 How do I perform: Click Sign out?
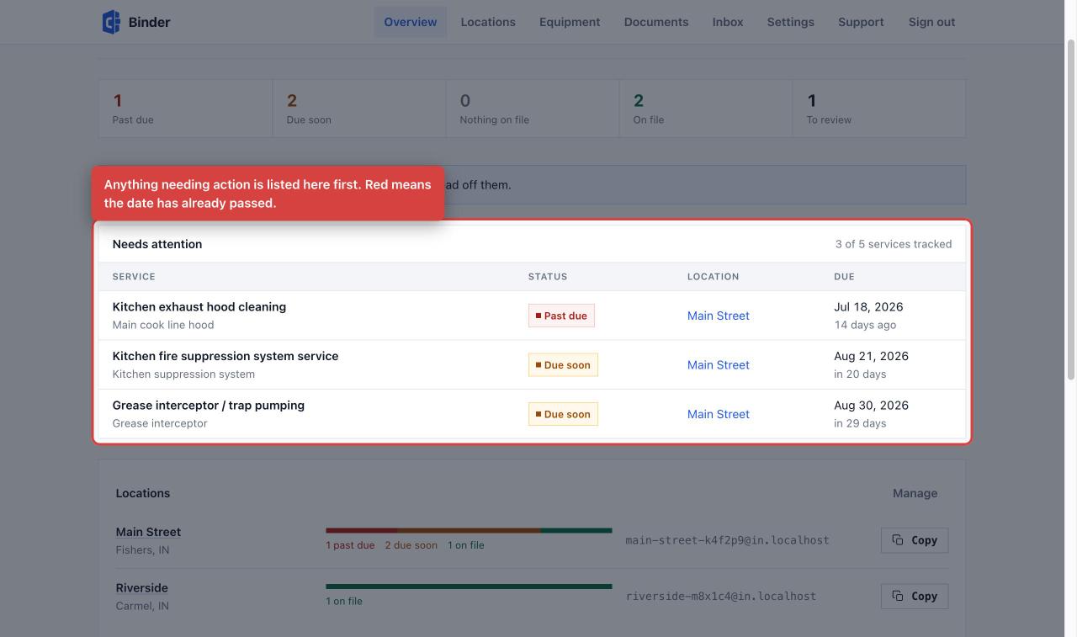point(931,22)
